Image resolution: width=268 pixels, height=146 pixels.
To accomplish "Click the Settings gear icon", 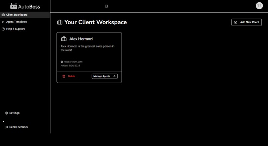I will 6,113.
